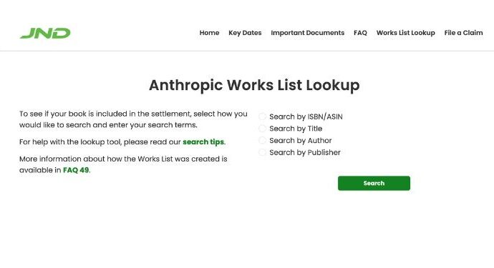Viewport: 494px width, 268px height.
Task: Click the 'To see if your book is included' paragraph
Action: tap(133, 119)
